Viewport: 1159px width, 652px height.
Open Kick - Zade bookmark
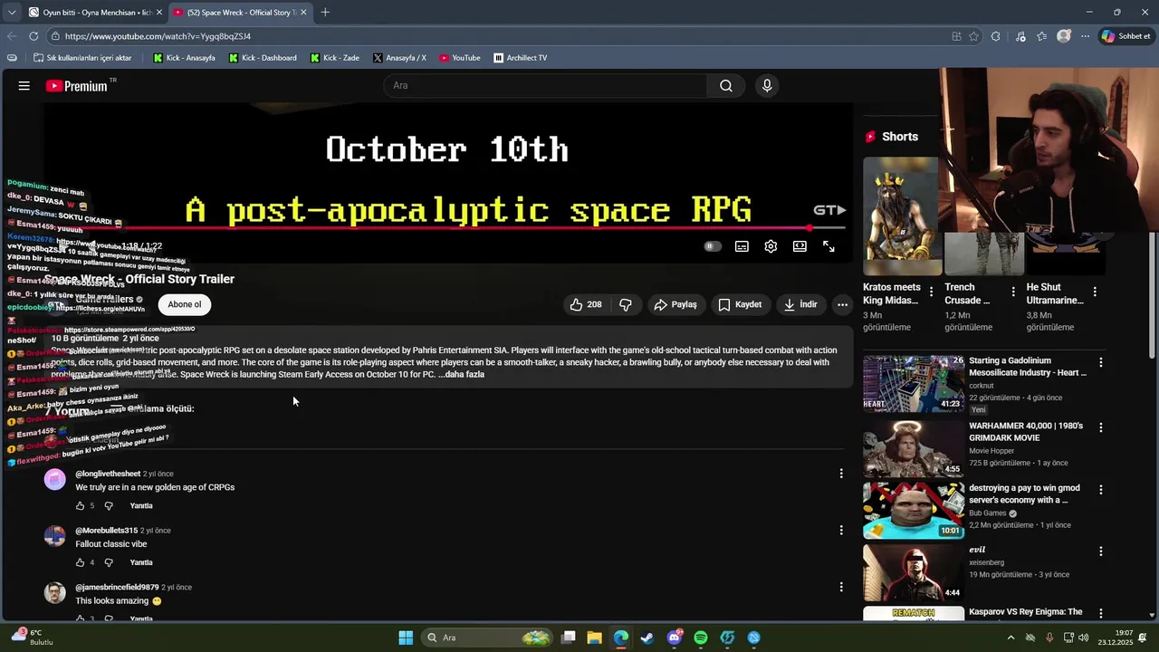335,58
